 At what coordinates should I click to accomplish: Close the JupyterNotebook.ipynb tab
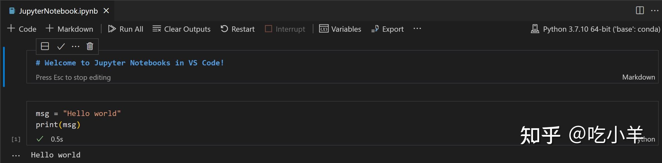coord(107,11)
